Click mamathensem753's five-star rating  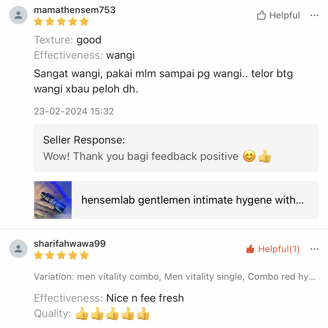coord(61,22)
